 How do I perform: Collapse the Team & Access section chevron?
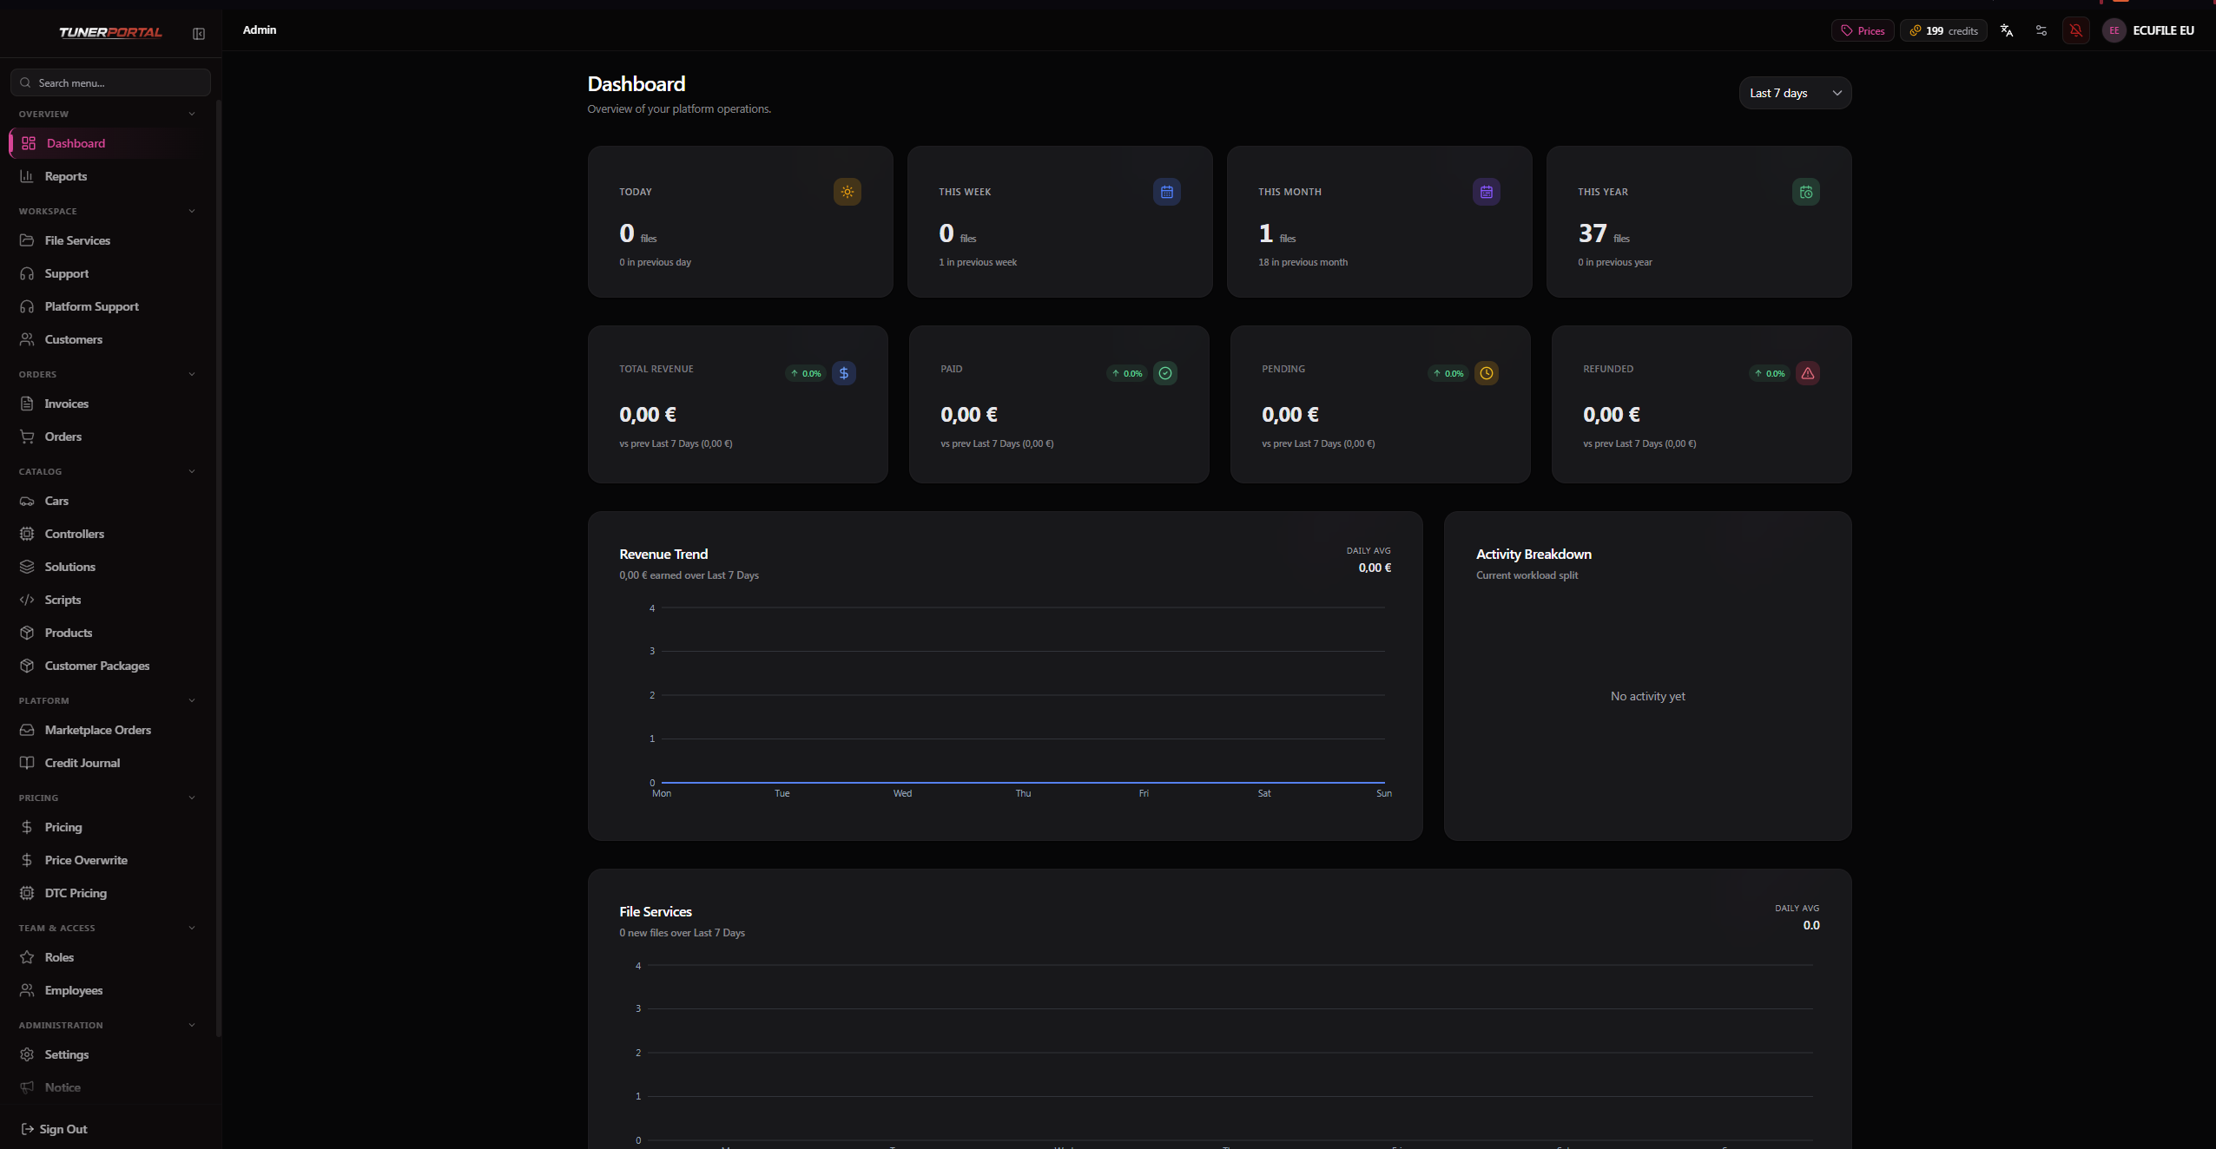coord(192,928)
